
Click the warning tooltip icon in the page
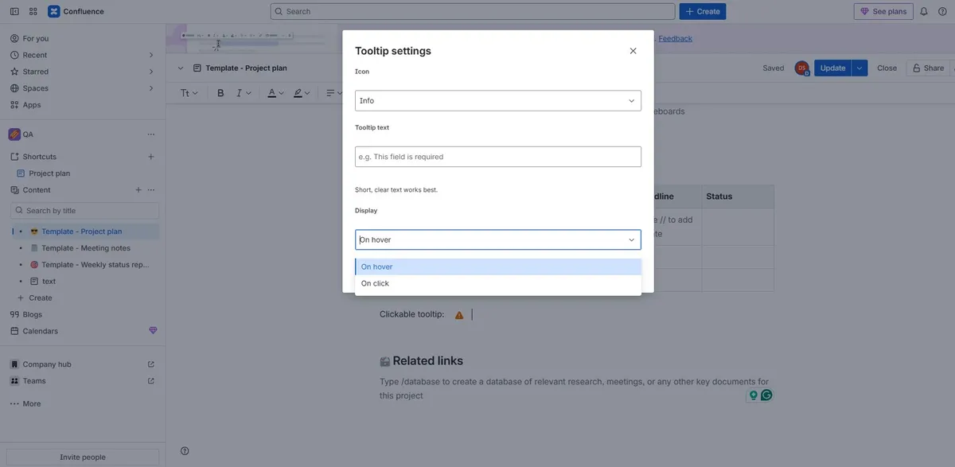coord(459,315)
